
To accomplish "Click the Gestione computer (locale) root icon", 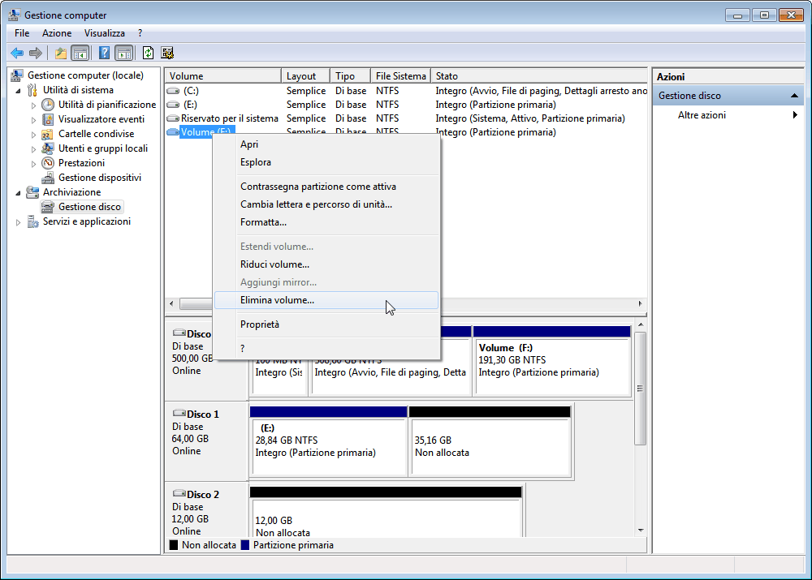I will click(x=17, y=75).
